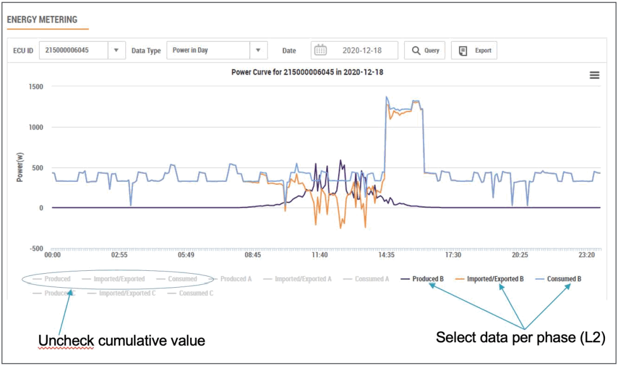Image resolution: width=618 pixels, height=366 pixels.
Task: Open the chart hamburger menu icon
Action: [594, 75]
